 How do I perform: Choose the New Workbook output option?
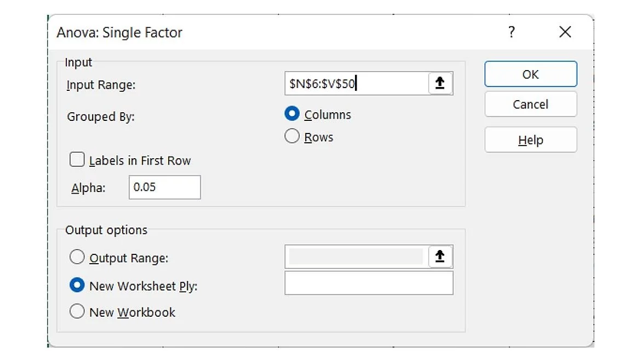[78, 312]
